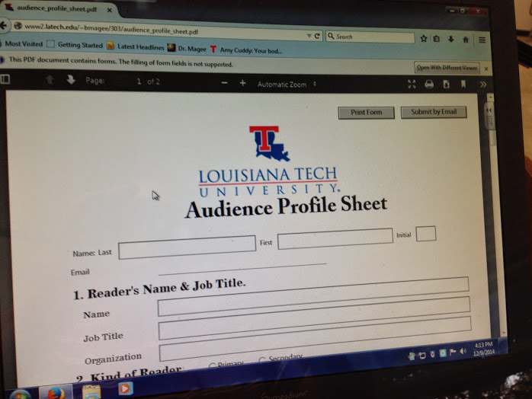Click the '1. Reader's Name & Job Title.' heading
Viewport: 532px width, 399px height.
click(159, 289)
